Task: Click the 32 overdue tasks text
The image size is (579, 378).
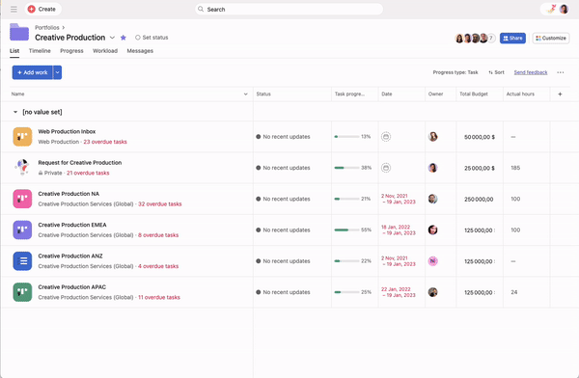Action: (x=160, y=204)
